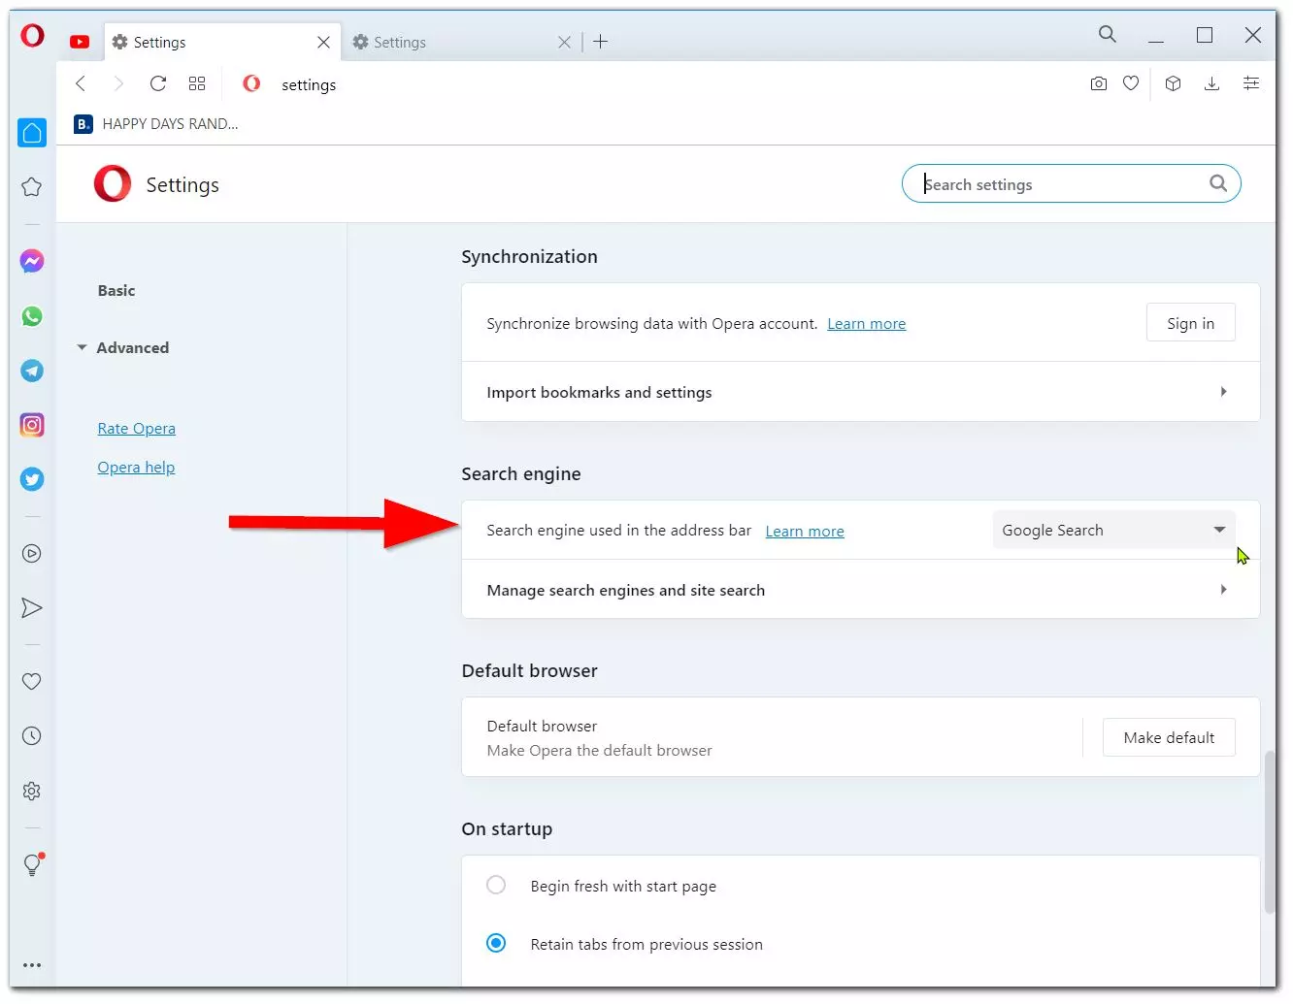
Task: Click the Sign in button
Action: pyautogui.click(x=1190, y=323)
